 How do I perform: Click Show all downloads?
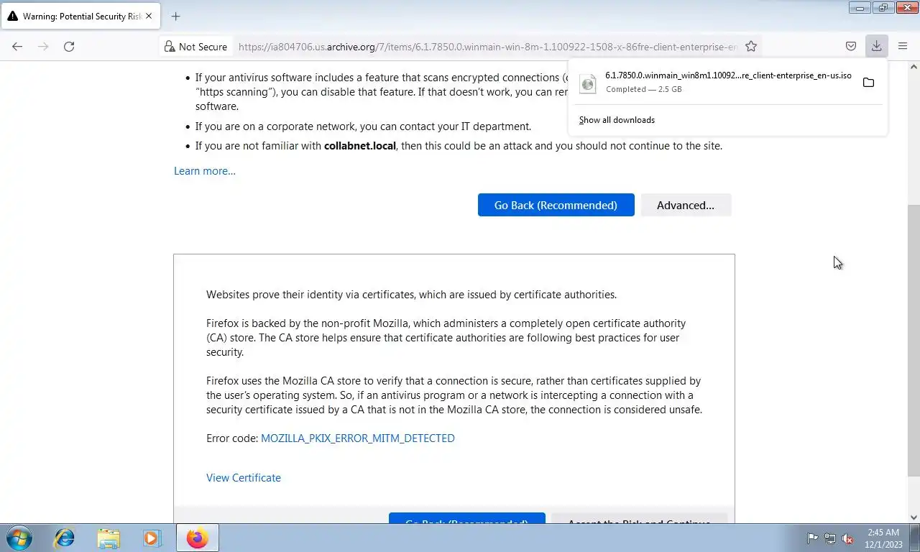617,120
